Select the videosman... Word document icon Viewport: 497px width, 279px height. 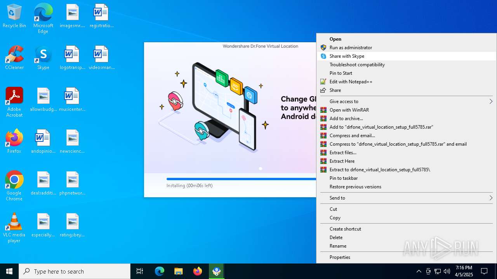coord(101,58)
